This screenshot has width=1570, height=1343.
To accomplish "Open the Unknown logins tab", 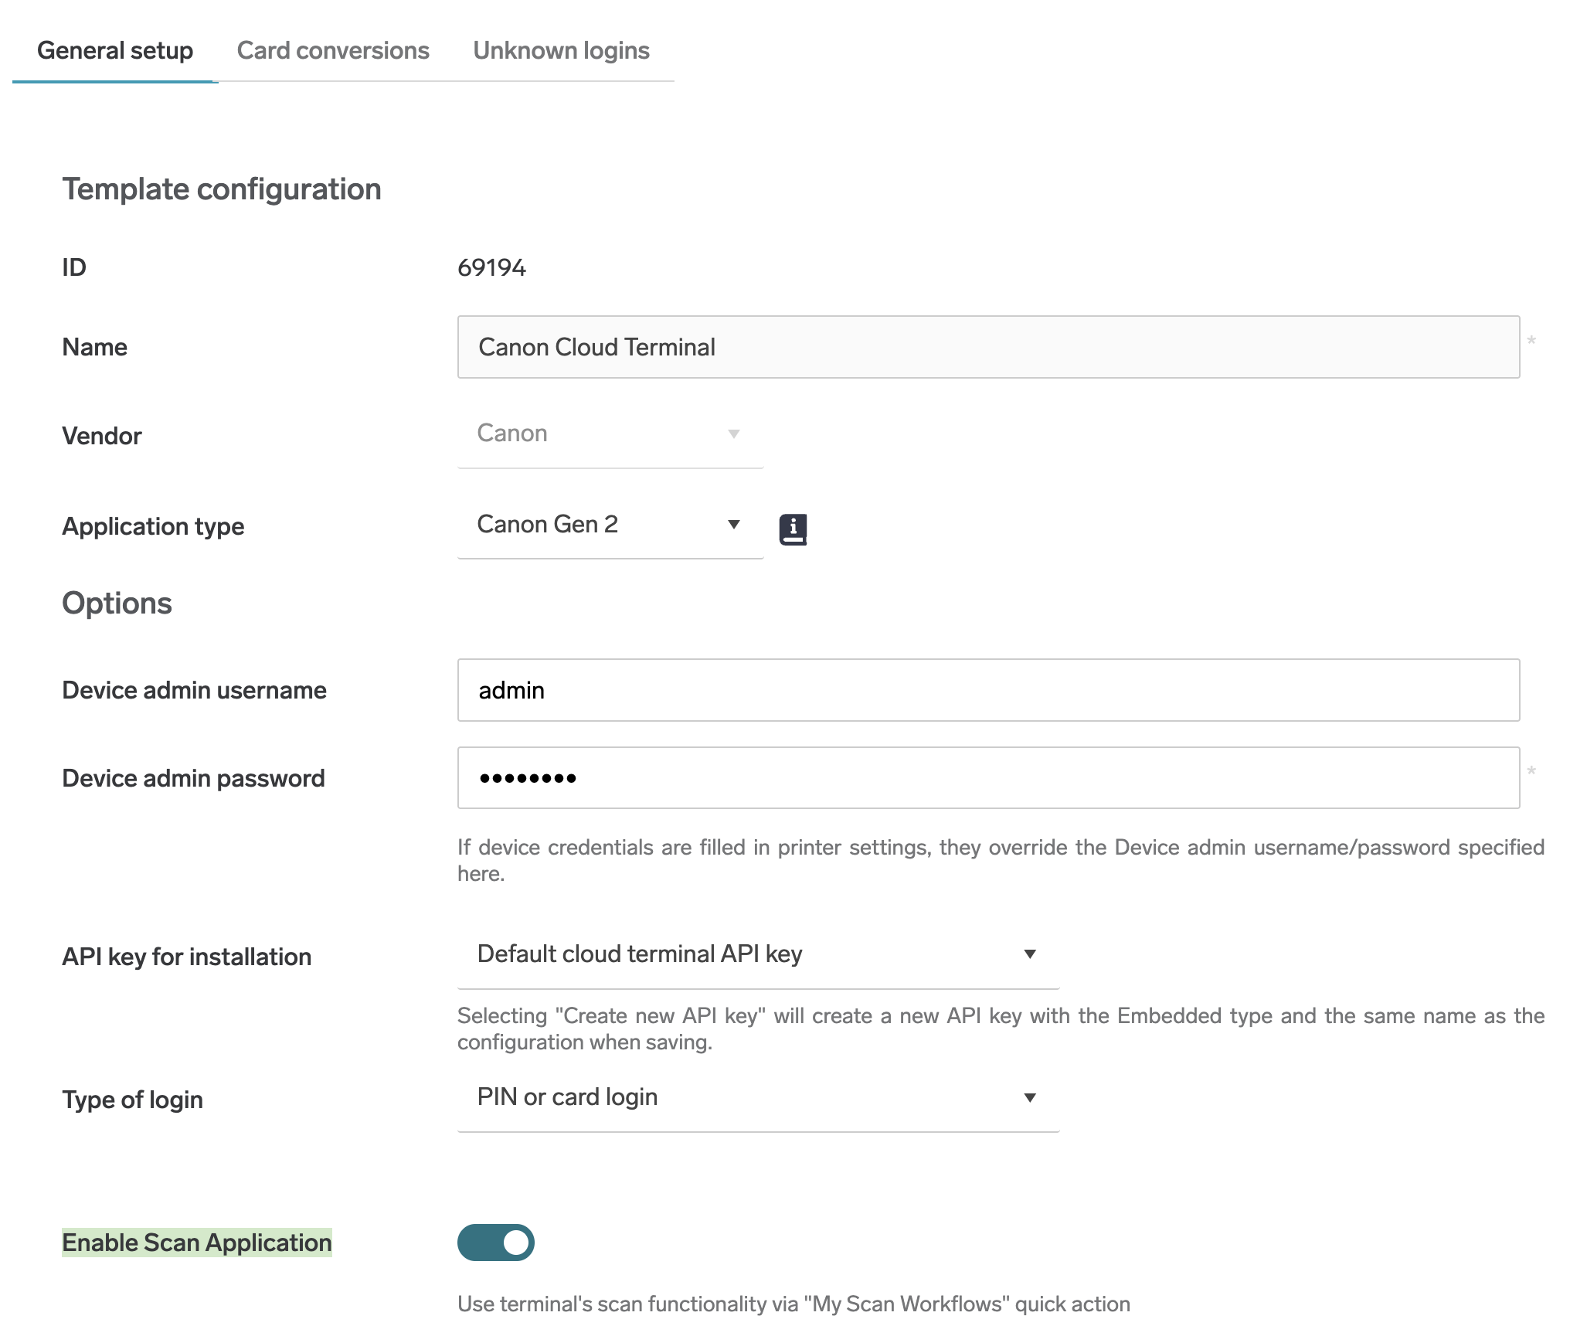I will (x=561, y=50).
